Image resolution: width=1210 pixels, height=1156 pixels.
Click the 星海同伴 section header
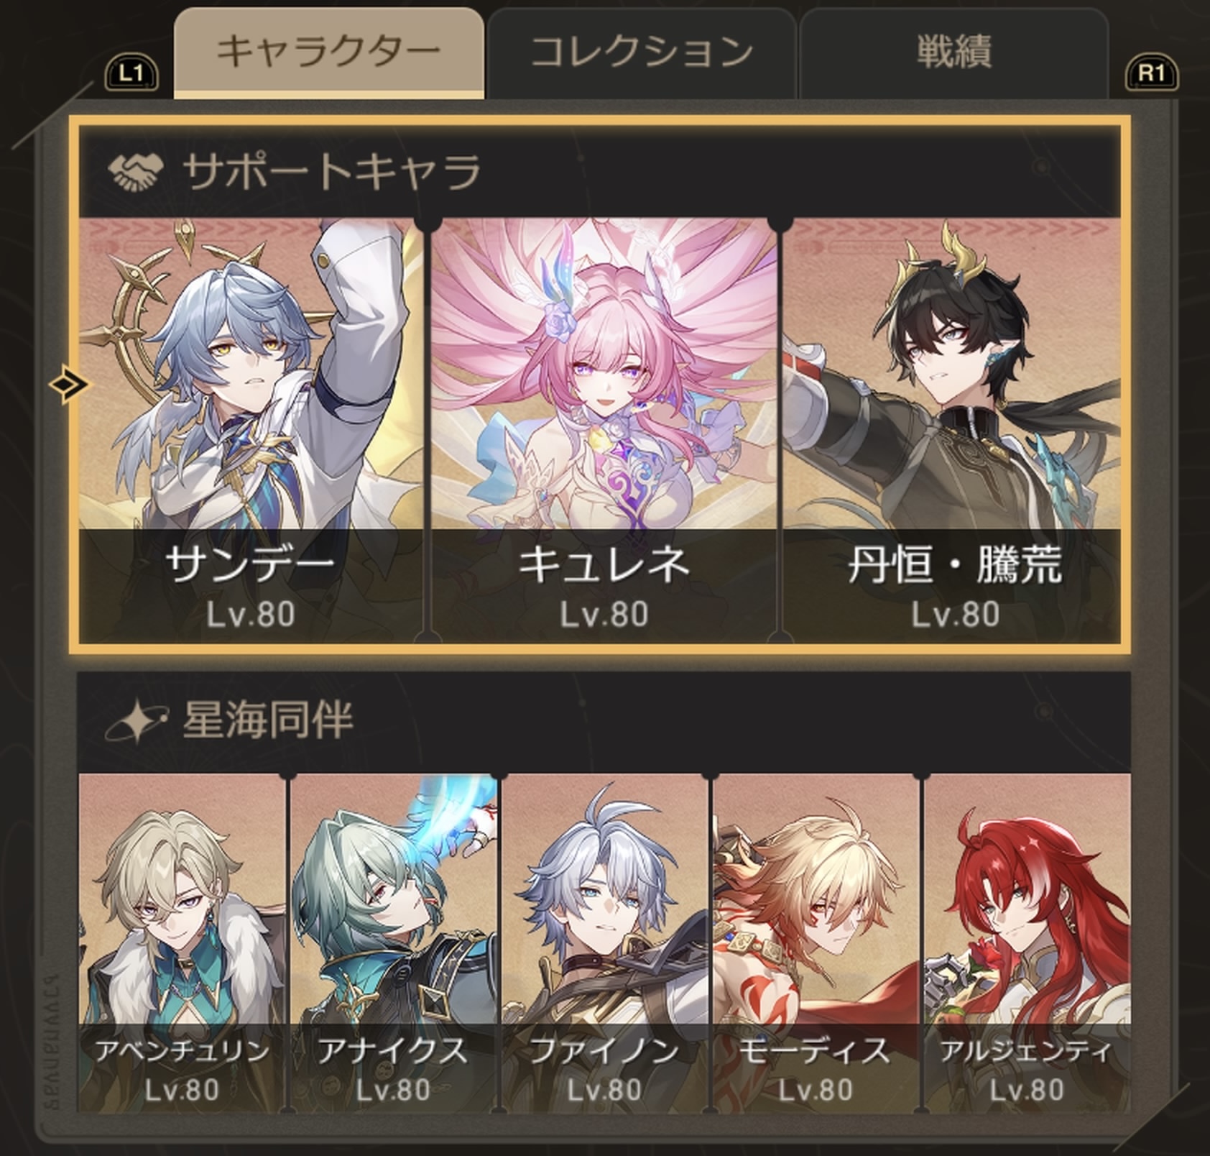pyautogui.click(x=604, y=722)
